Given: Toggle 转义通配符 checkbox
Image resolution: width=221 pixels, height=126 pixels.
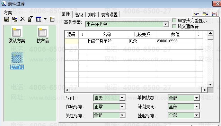Looking at the screenshot, I should [174, 26].
